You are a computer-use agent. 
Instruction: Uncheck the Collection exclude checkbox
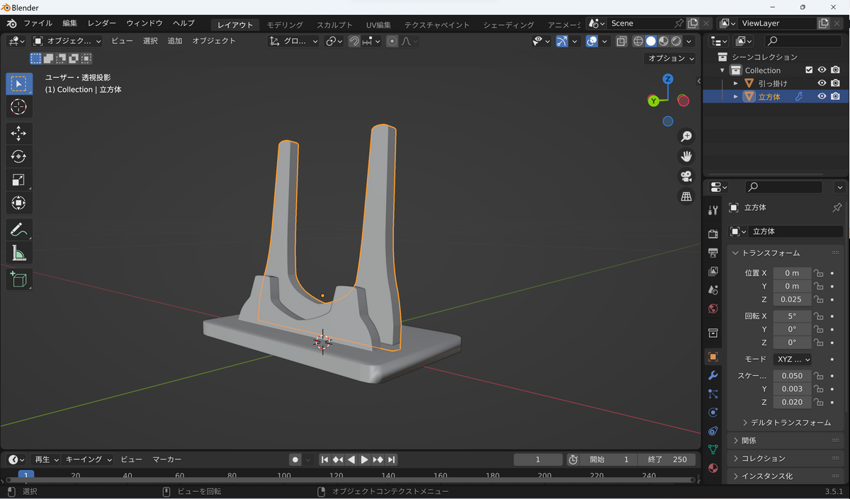coord(809,70)
